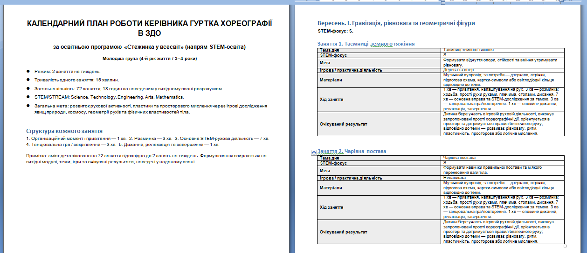Click 'Ігрова / практична діяльність' in Заняття 1 table
The height and width of the screenshot is (253, 587).
(x=379, y=70)
